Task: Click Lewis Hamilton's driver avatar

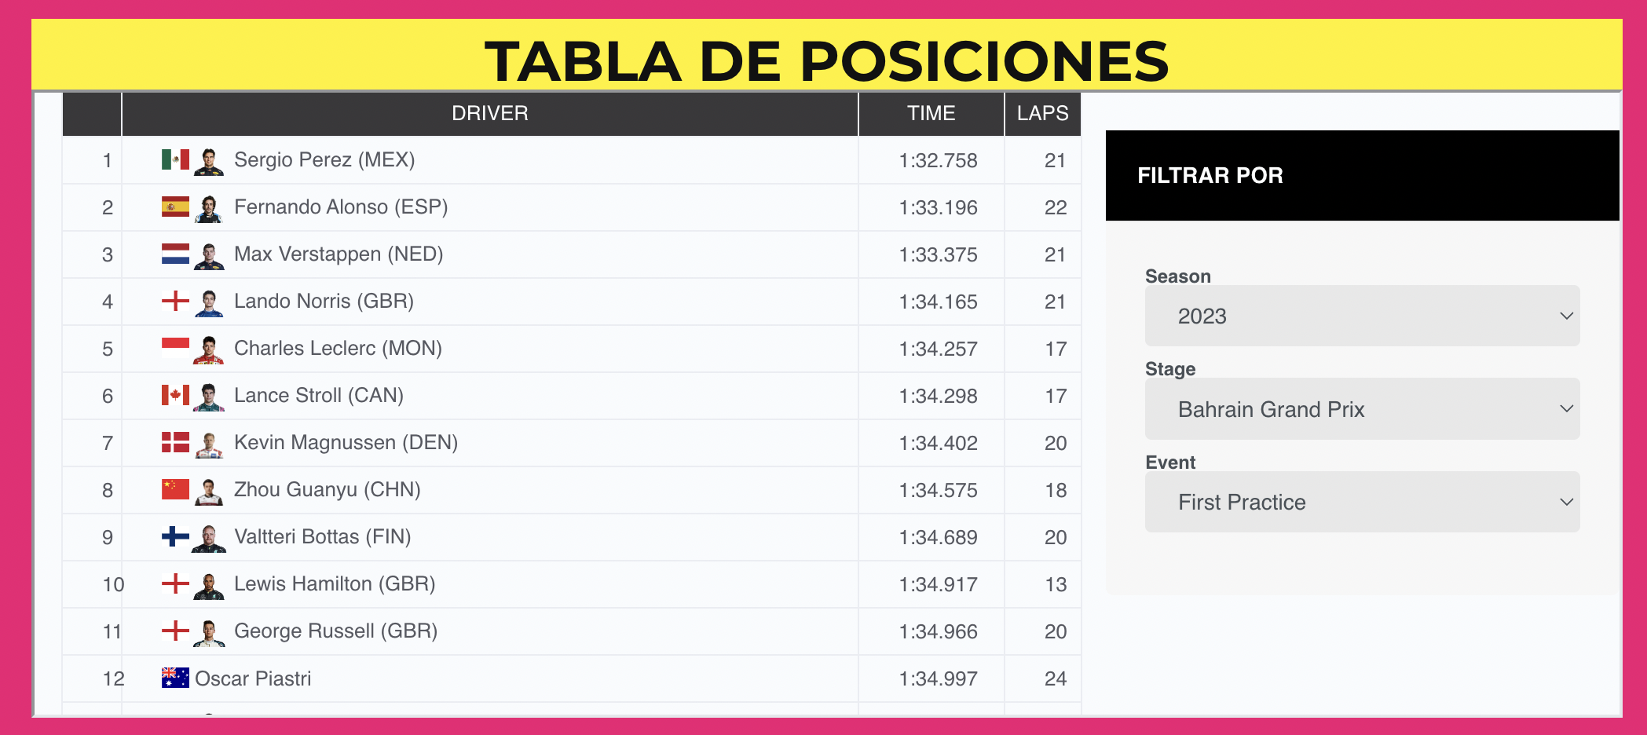Action: pyautogui.click(x=209, y=585)
